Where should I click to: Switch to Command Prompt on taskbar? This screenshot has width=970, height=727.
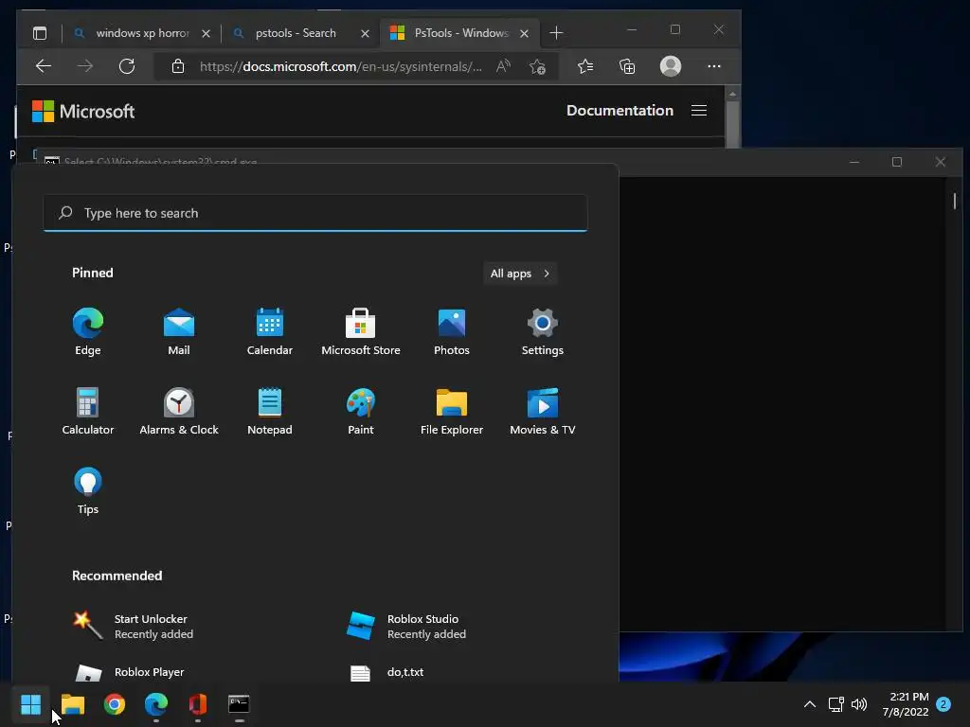pos(239,704)
